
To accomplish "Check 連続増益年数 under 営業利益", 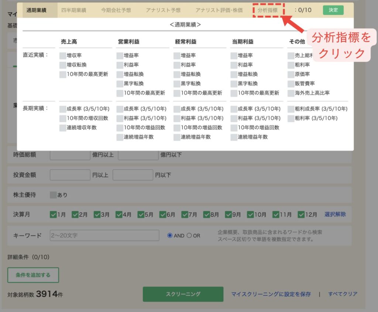I will 120,137.
